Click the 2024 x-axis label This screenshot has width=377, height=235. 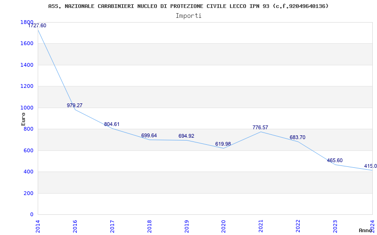point(372,226)
